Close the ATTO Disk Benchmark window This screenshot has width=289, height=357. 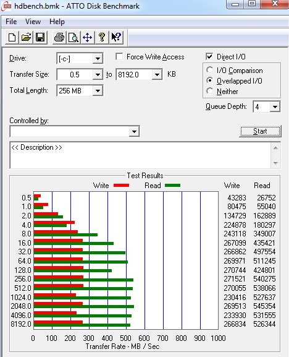[275, 4]
